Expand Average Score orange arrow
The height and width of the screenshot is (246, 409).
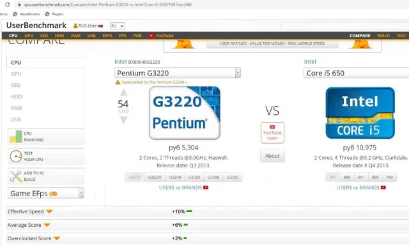pyautogui.click(x=47, y=225)
